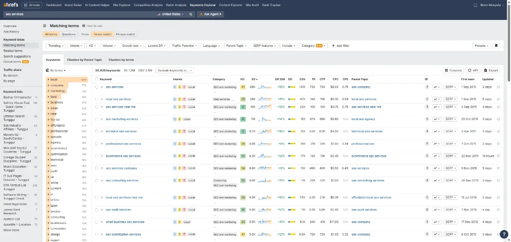Click the Ahrefs logo
Image resolution: width=511 pixels, height=242 pixels.
pyautogui.click(x=11, y=5)
